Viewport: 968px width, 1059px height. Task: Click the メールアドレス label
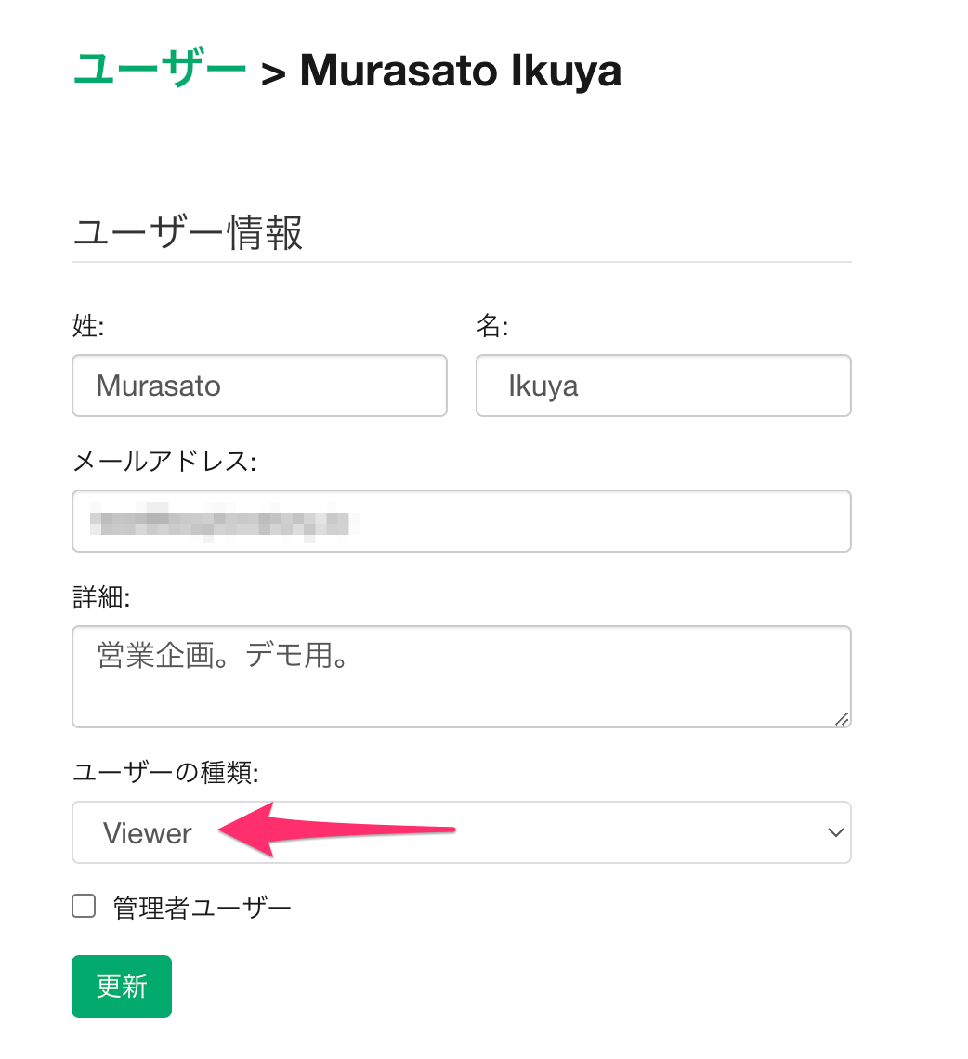click(164, 462)
